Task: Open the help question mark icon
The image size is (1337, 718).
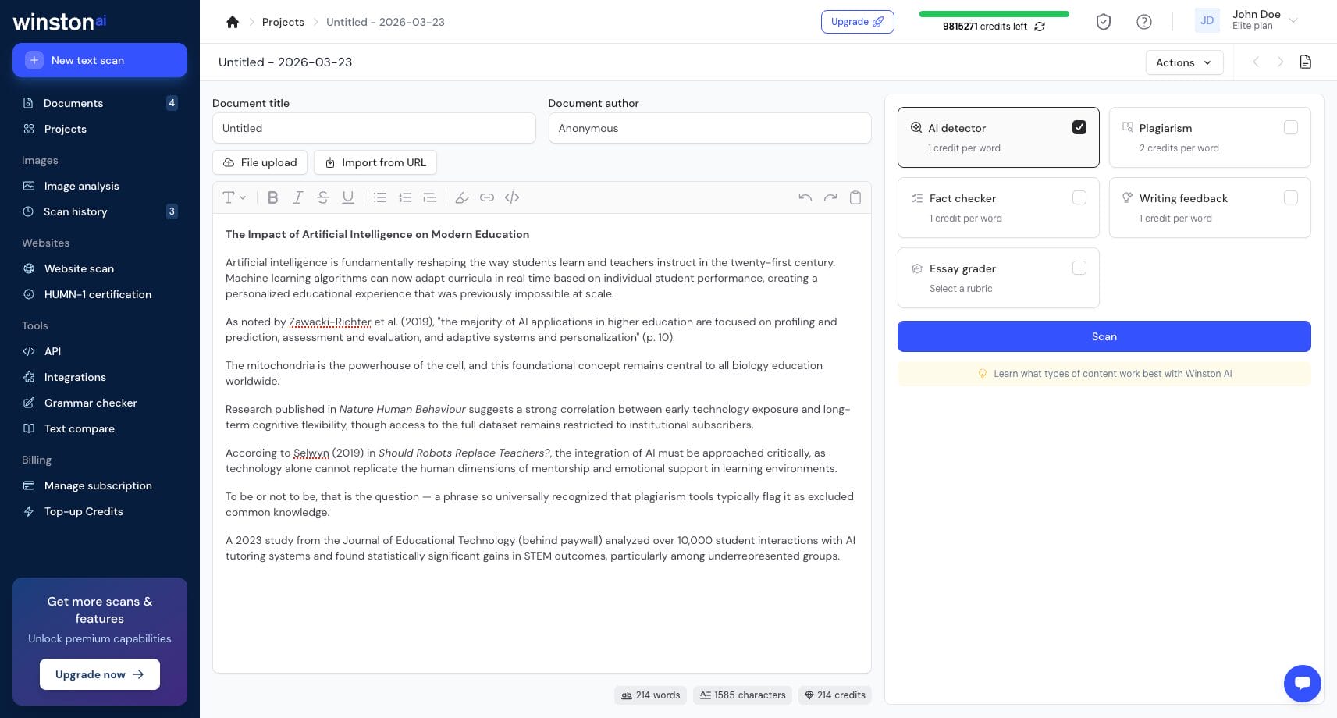Action: 1144,22
